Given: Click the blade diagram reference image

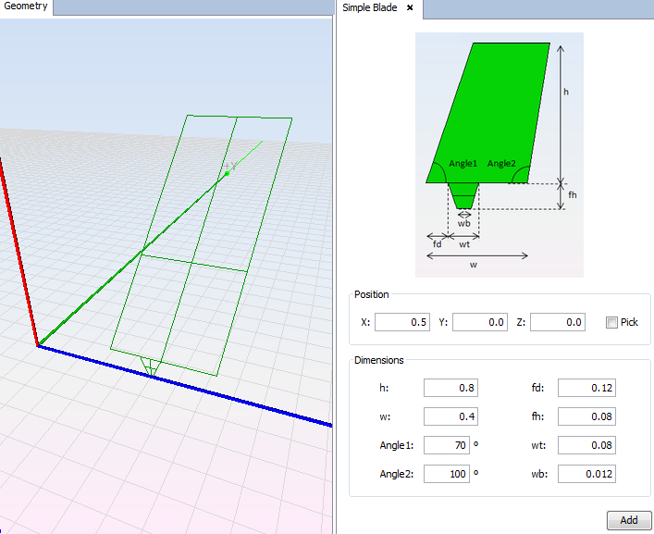Looking at the screenshot, I should coord(499,154).
